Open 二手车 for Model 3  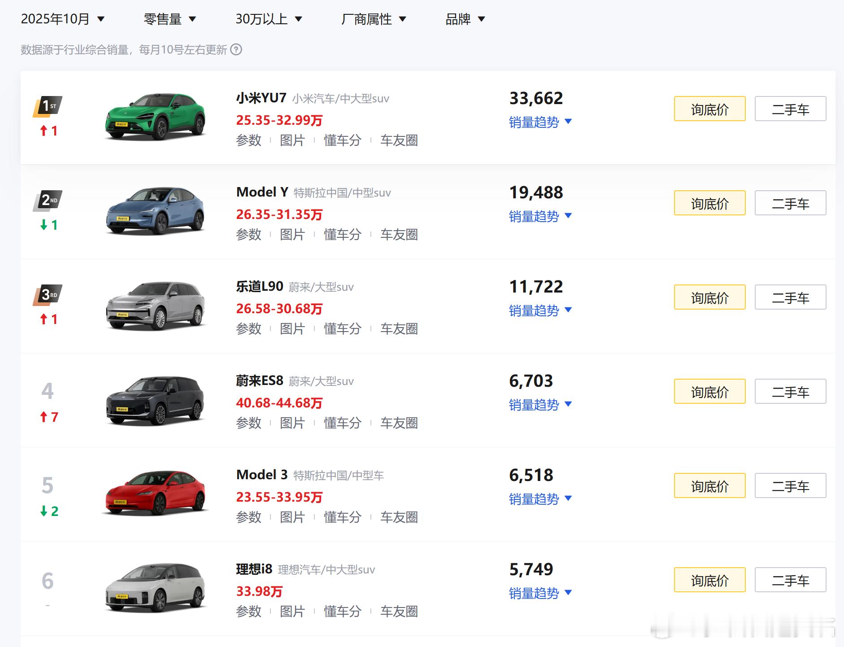[791, 485]
